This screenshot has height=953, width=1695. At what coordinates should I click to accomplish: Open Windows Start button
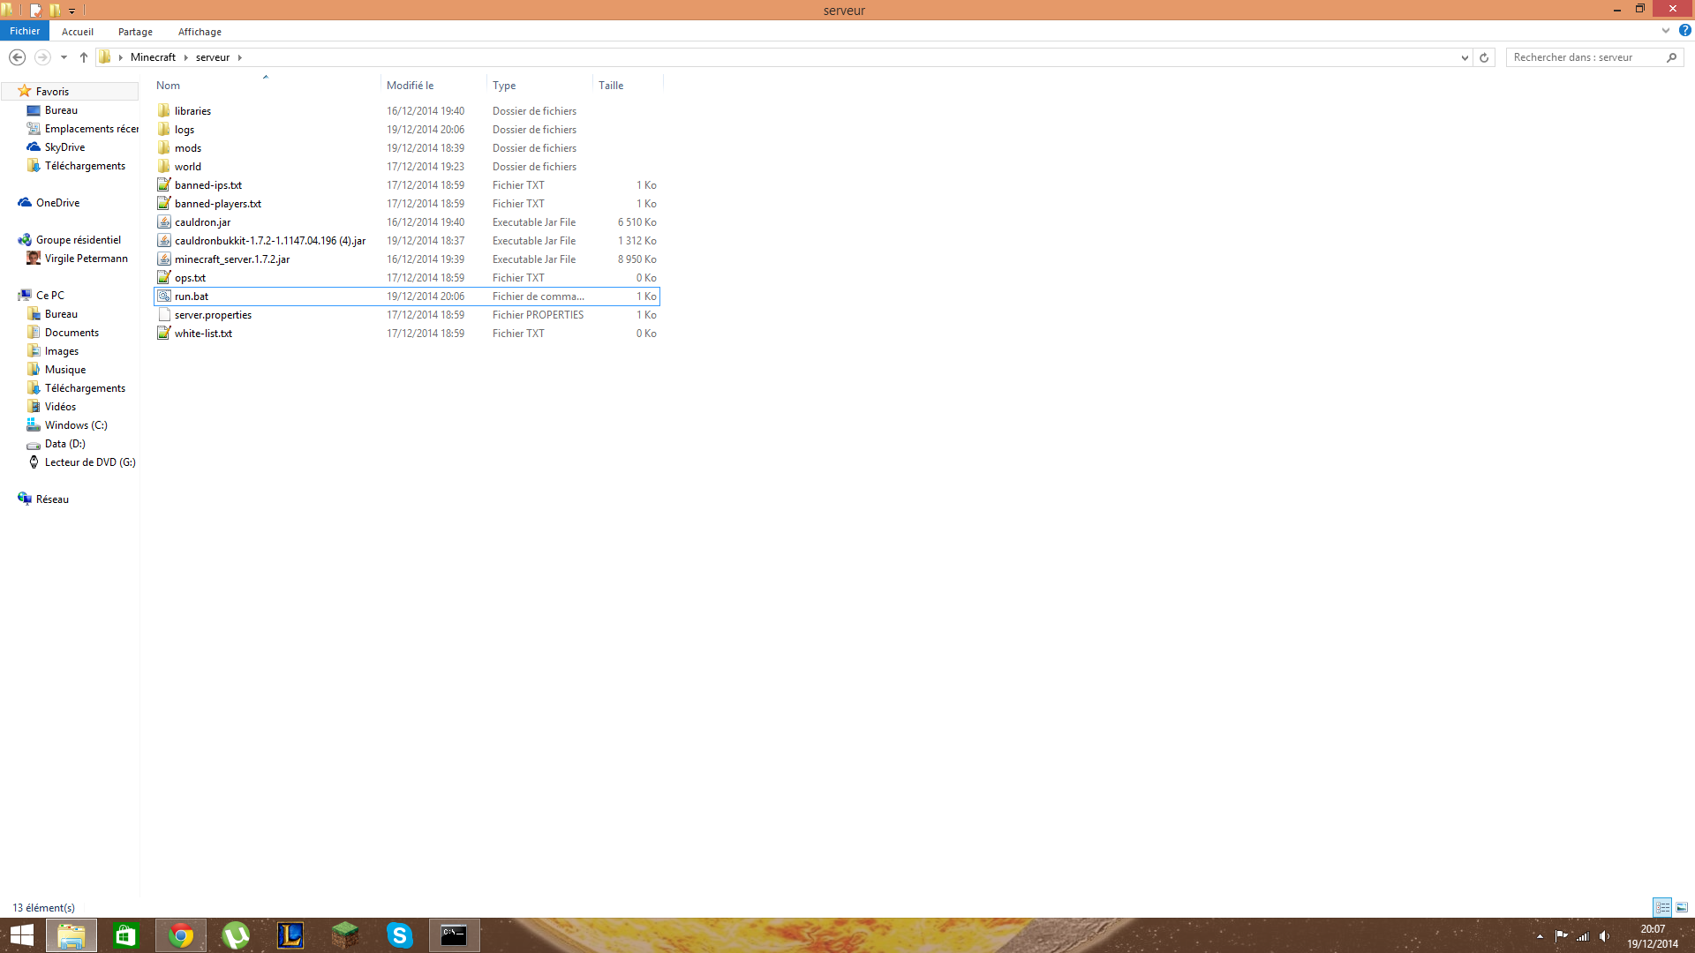[x=22, y=935]
